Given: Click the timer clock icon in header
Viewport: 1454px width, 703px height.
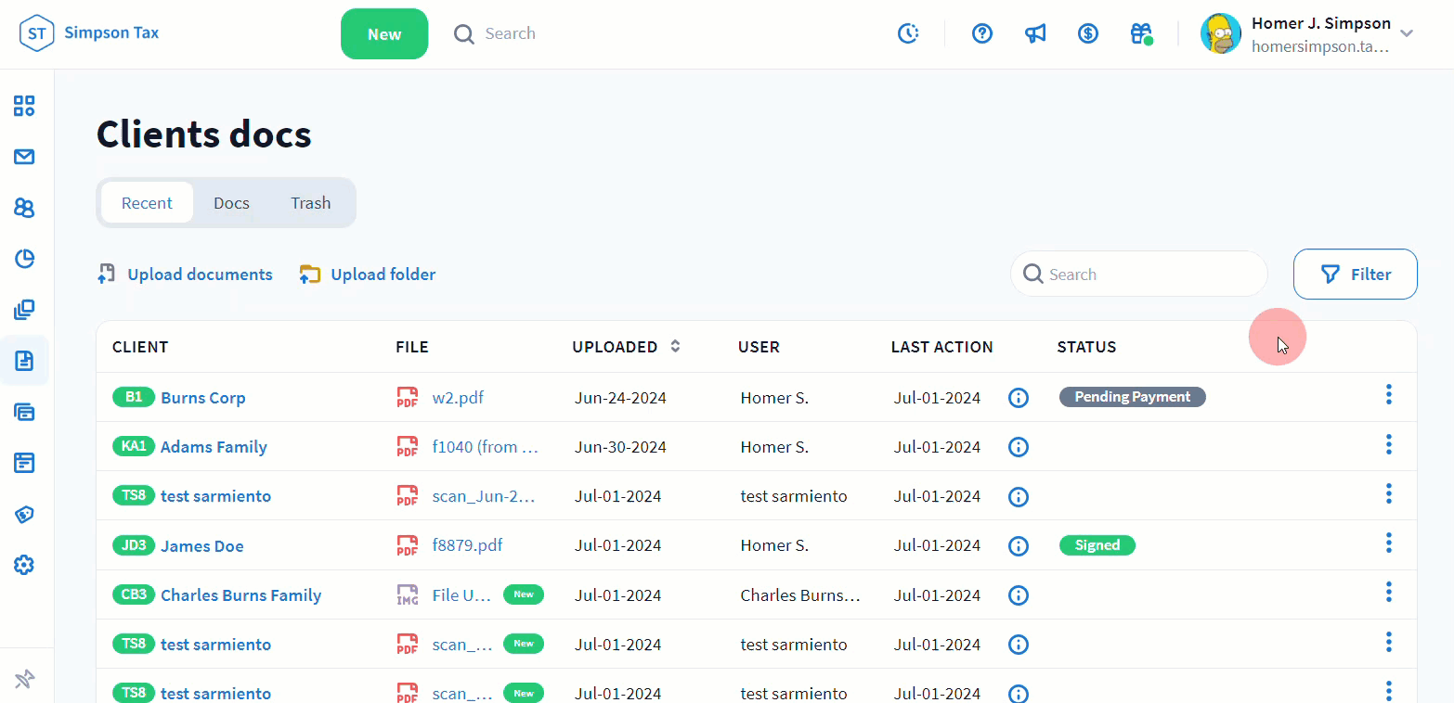Looking at the screenshot, I should point(908,33).
